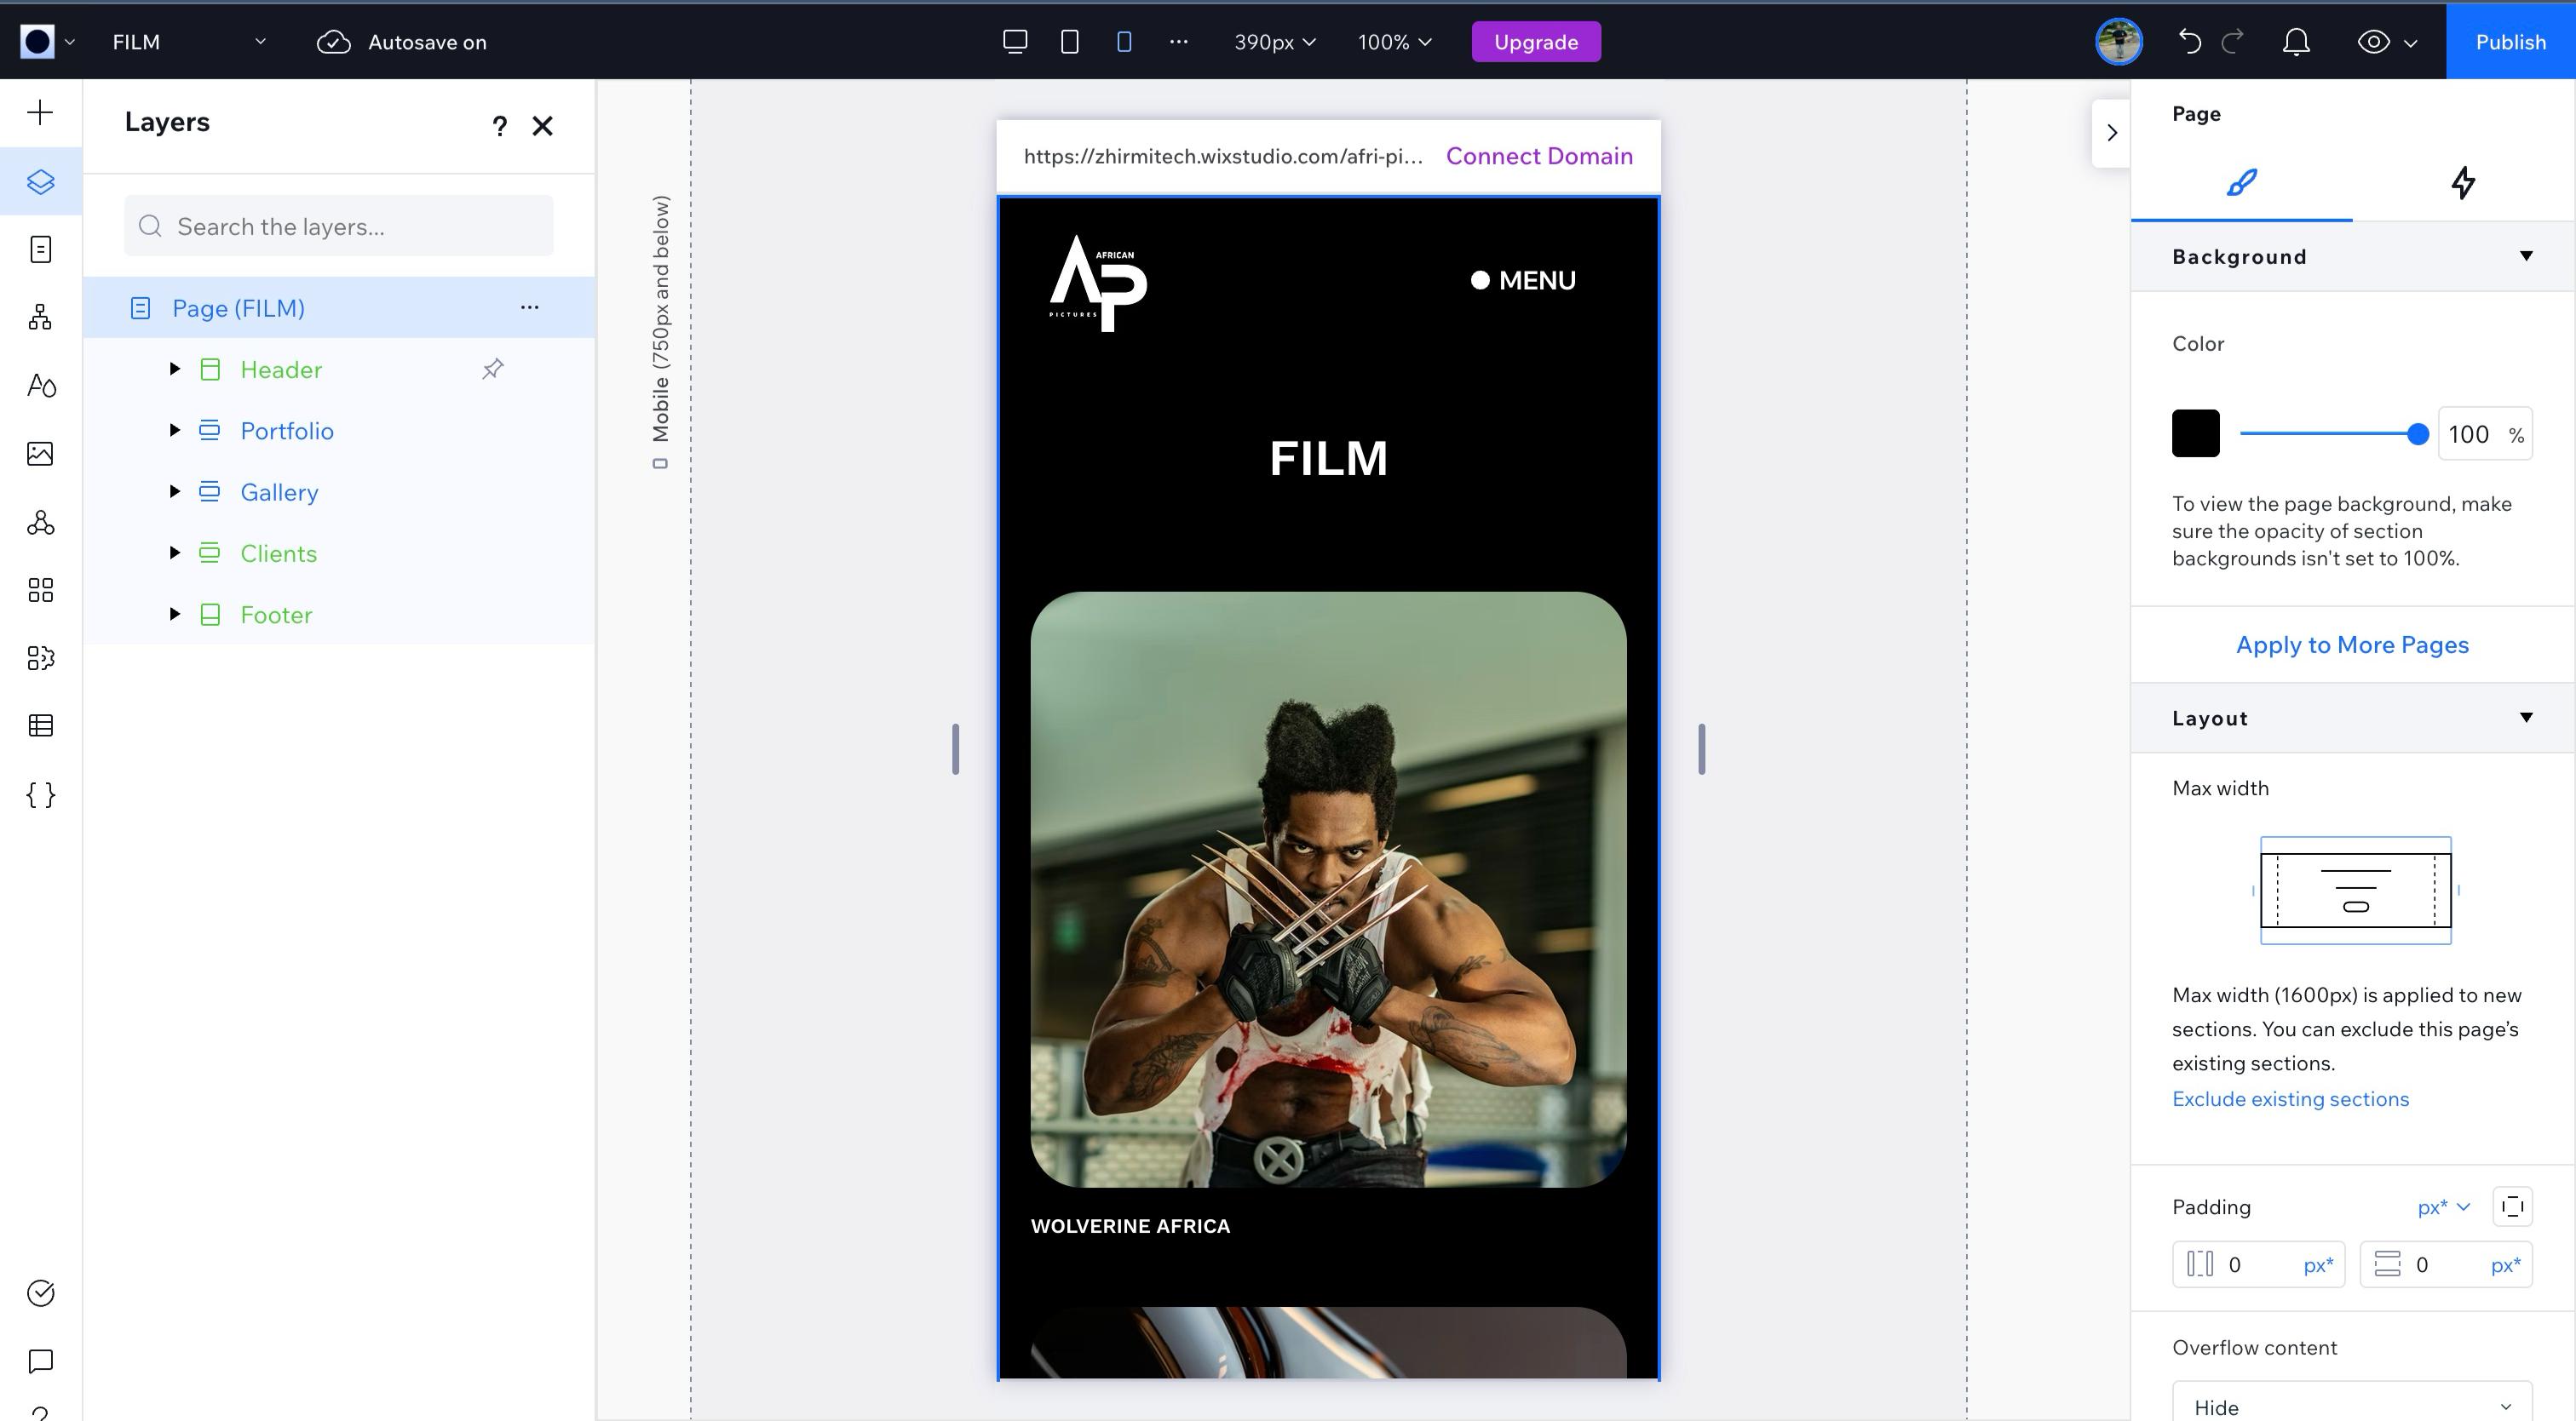Expand the Portfolio layer
This screenshot has height=1421, width=2576.
(175, 431)
